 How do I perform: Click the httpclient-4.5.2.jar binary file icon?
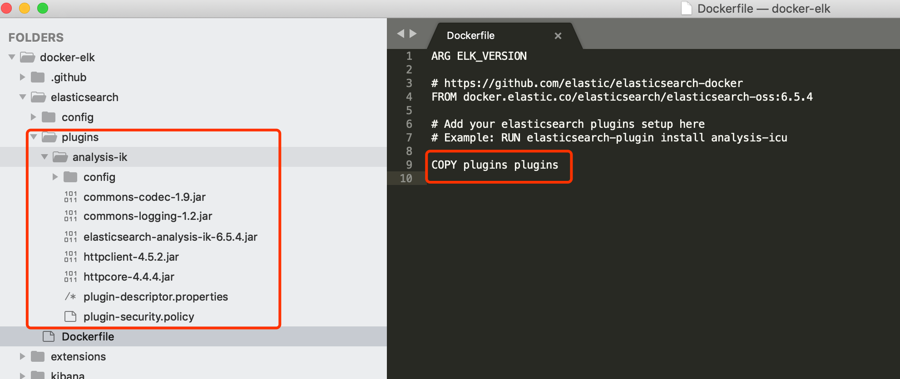[70, 257]
